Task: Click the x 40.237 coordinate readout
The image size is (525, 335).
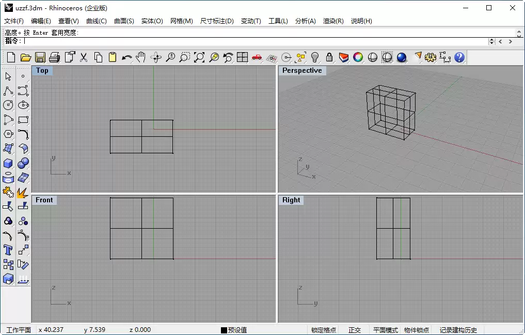Action: (x=51, y=330)
